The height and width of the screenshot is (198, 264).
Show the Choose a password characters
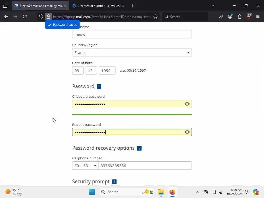tap(187, 104)
